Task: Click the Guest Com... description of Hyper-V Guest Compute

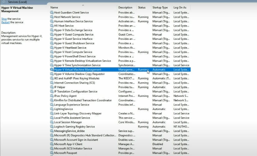Action: click(x=126, y=35)
